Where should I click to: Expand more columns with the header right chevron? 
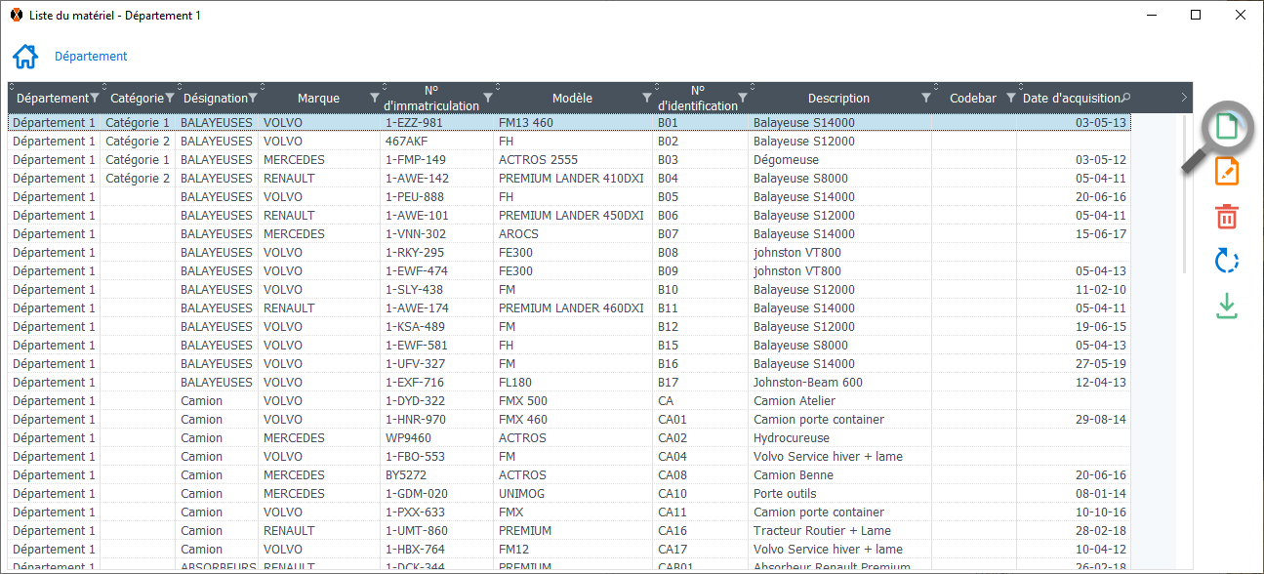click(x=1184, y=98)
